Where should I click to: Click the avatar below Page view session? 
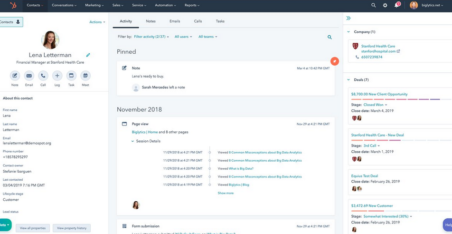tap(136, 205)
